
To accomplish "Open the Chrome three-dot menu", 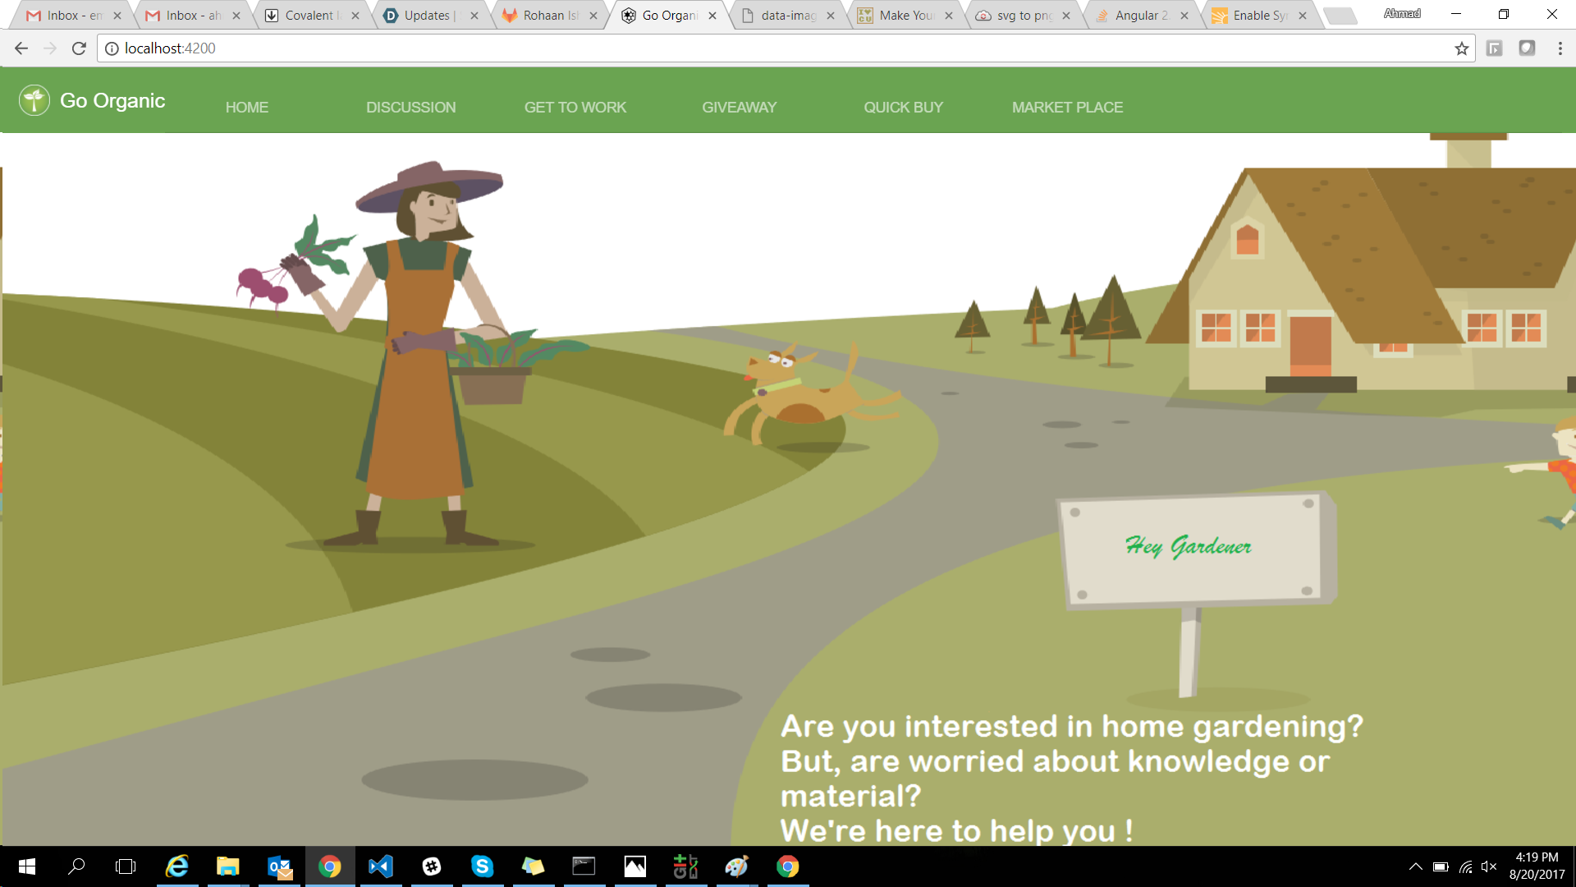I will 1560,48.
